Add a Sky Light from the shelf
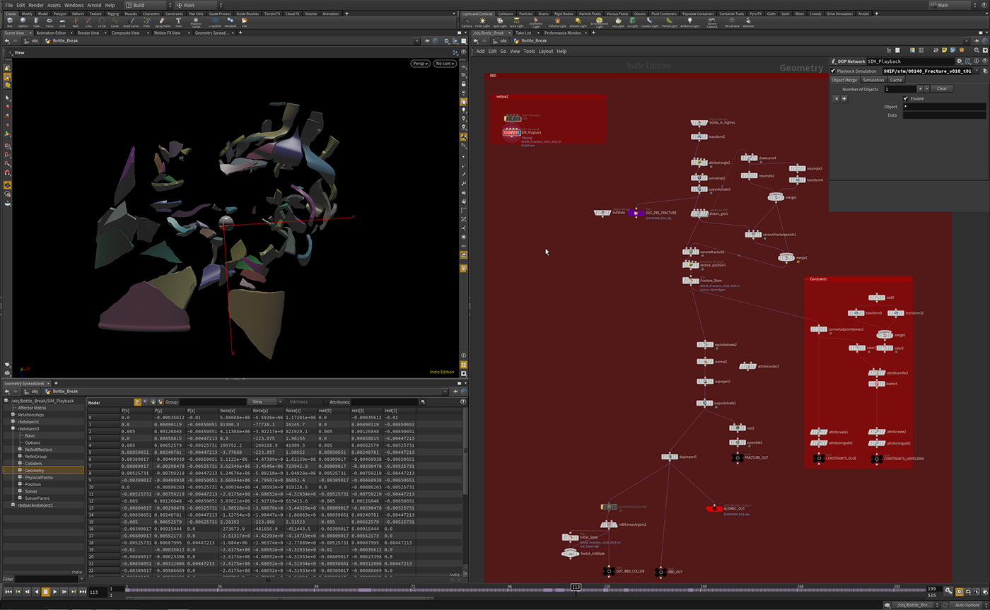 click(x=619, y=22)
